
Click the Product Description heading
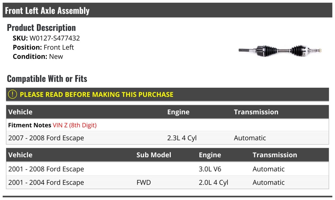coord(41,28)
